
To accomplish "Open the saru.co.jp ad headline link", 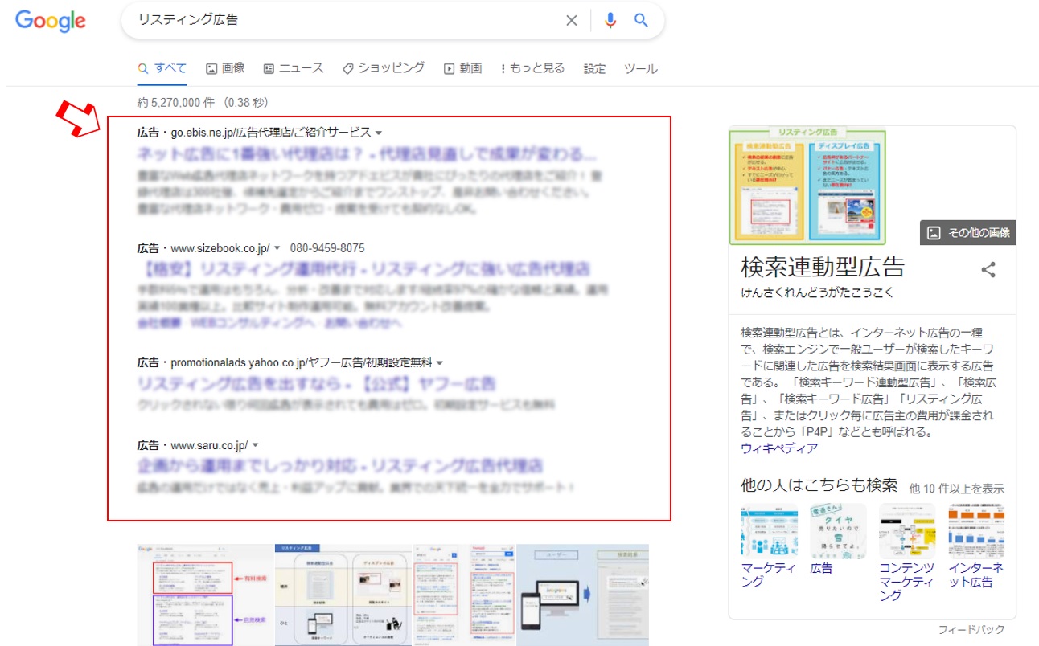I will point(340,465).
